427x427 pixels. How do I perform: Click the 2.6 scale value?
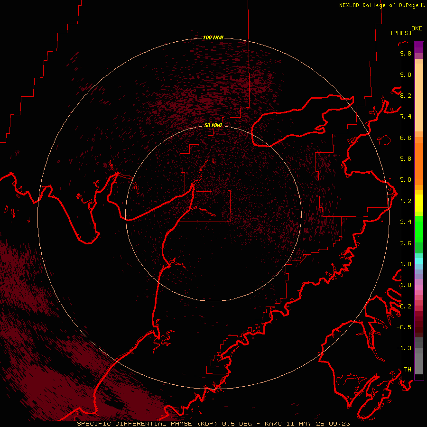click(406, 243)
